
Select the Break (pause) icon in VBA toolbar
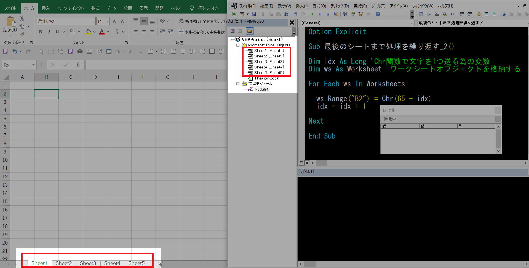pos(320,14)
